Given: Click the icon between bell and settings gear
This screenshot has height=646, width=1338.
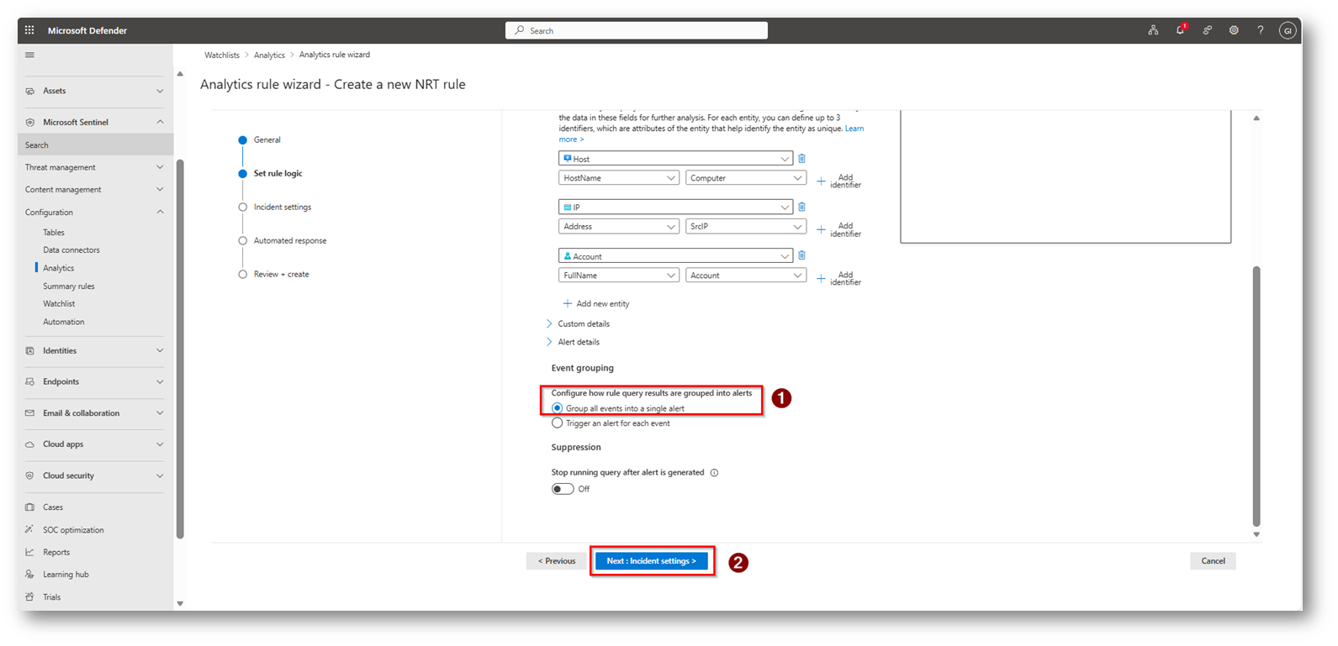Looking at the screenshot, I should point(1207,30).
